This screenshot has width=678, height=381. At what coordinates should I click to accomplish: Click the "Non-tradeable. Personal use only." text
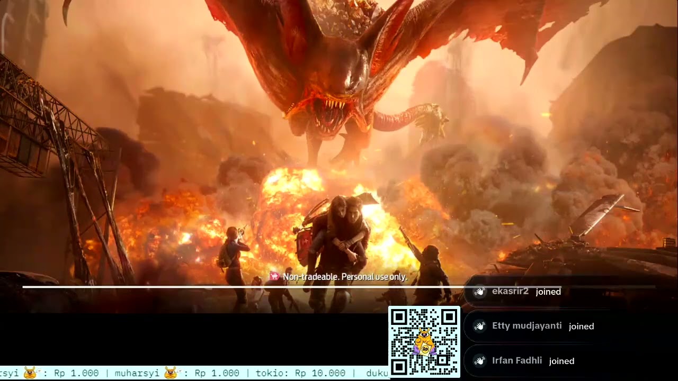point(345,277)
